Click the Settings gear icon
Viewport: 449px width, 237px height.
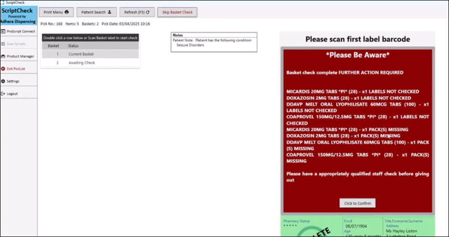point(3,81)
